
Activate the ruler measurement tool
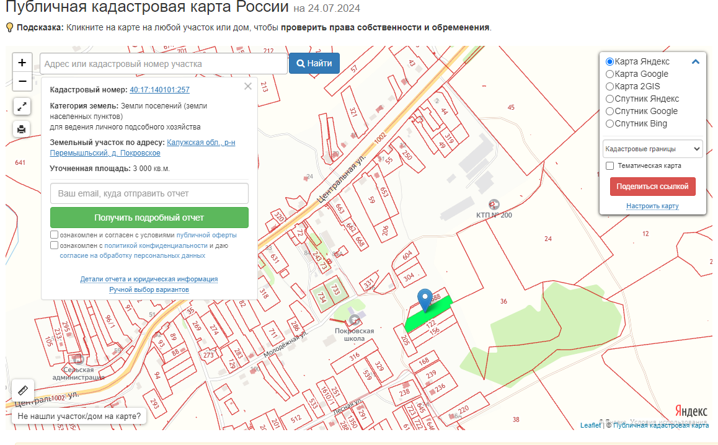[22, 390]
